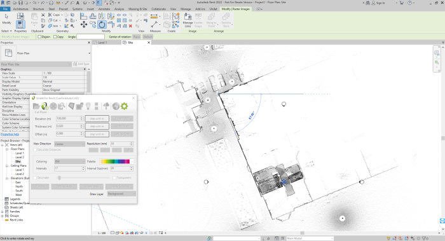Image resolution: width=445 pixels, height=241 pixels.
Task: Open project folder icon in Undet dialog
Action: click(x=36, y=106)
